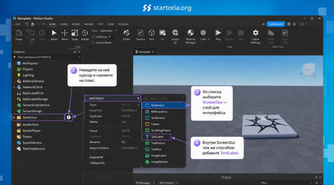
Task: Switch to the TEST ribbon tab
Action: [101, 24]
